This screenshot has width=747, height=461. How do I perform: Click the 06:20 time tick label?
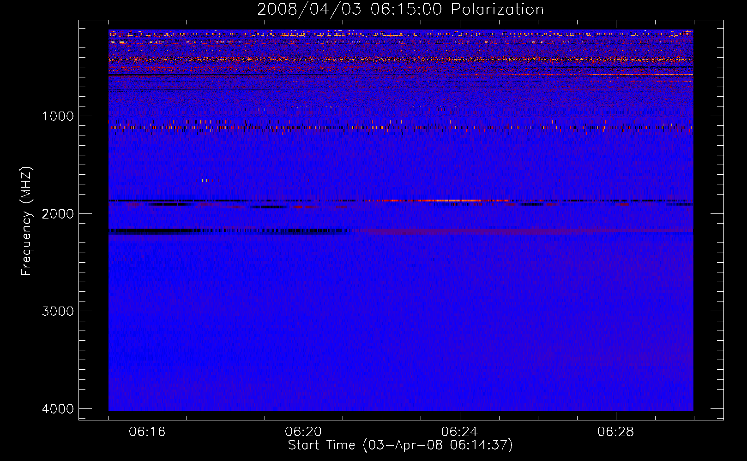(303, 432)
